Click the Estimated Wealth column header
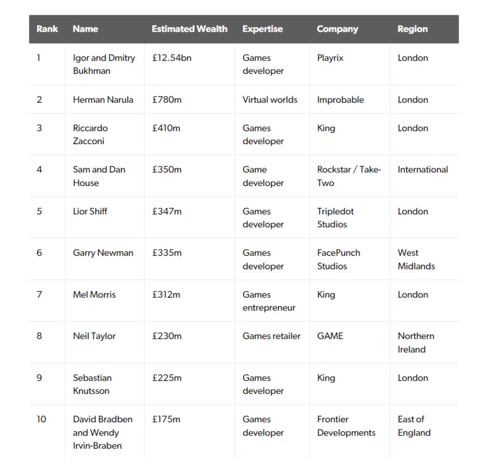The height and width of the screenshot is (466, 488). click(x=189, y=29)
